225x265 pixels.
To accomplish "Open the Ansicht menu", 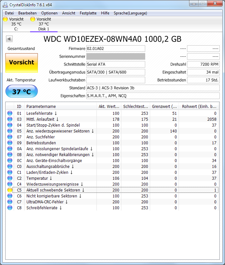I will tap(69, 13).
